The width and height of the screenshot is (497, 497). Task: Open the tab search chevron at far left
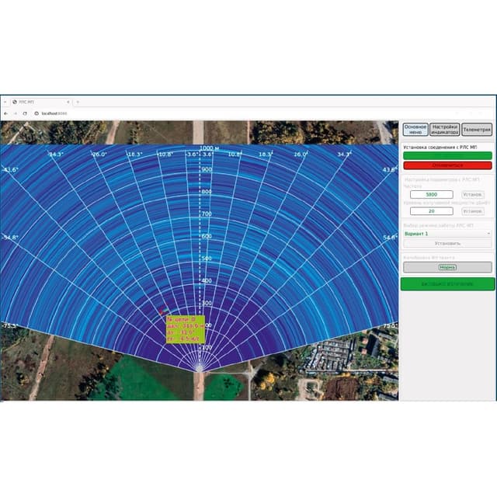point(5,102)
